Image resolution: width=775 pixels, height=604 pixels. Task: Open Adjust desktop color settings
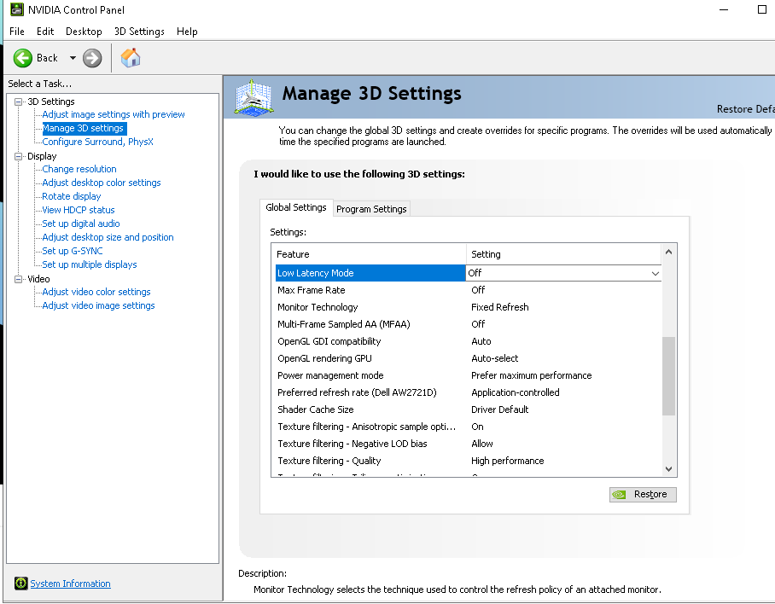(102, 183)
